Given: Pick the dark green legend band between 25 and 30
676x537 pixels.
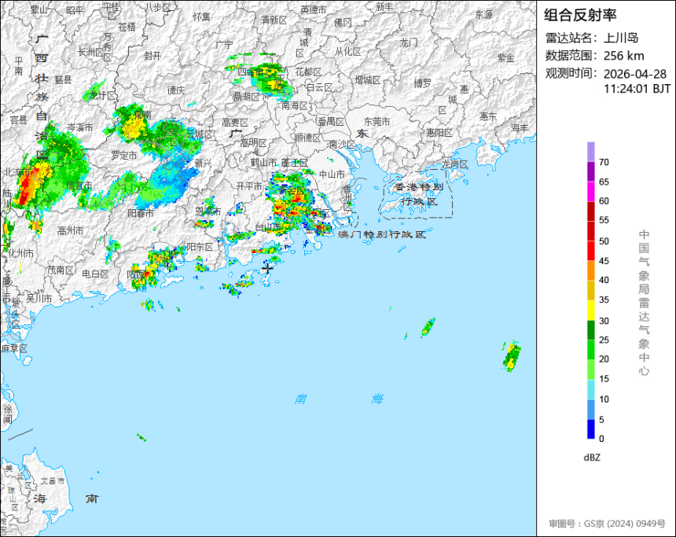Looking at the screenshot, I should [x=591, y=330].
